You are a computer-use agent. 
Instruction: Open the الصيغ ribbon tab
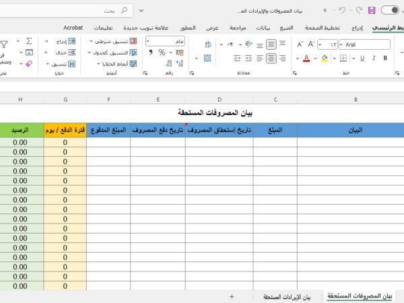287,28
